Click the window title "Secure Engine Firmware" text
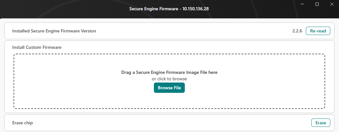339x132 pixels. (x=154, y=9)
